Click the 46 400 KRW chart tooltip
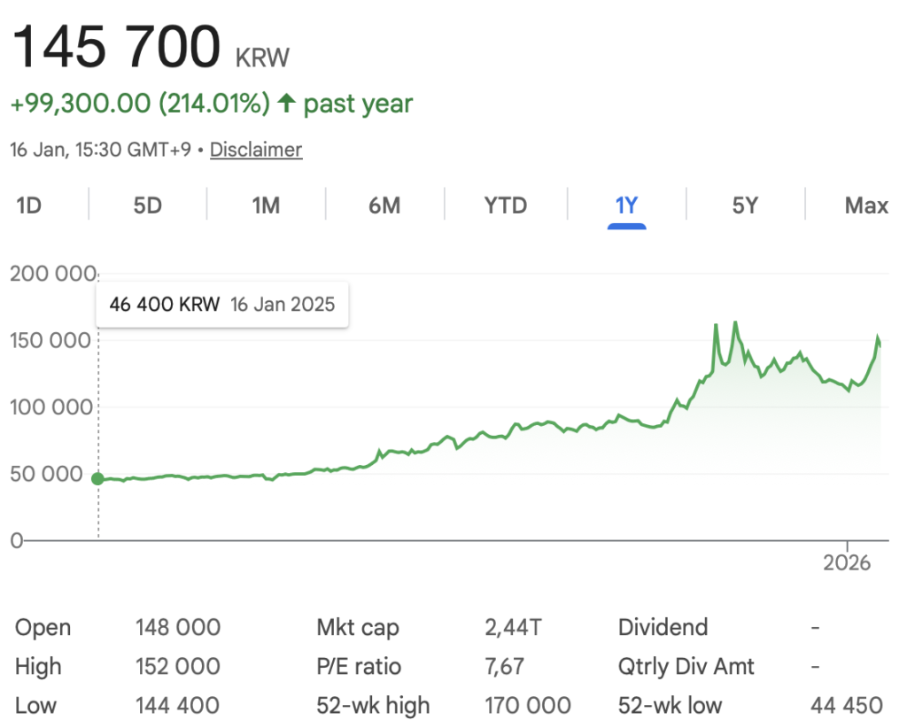The width and height of the screenshot is (907, 728). (221, 305)
